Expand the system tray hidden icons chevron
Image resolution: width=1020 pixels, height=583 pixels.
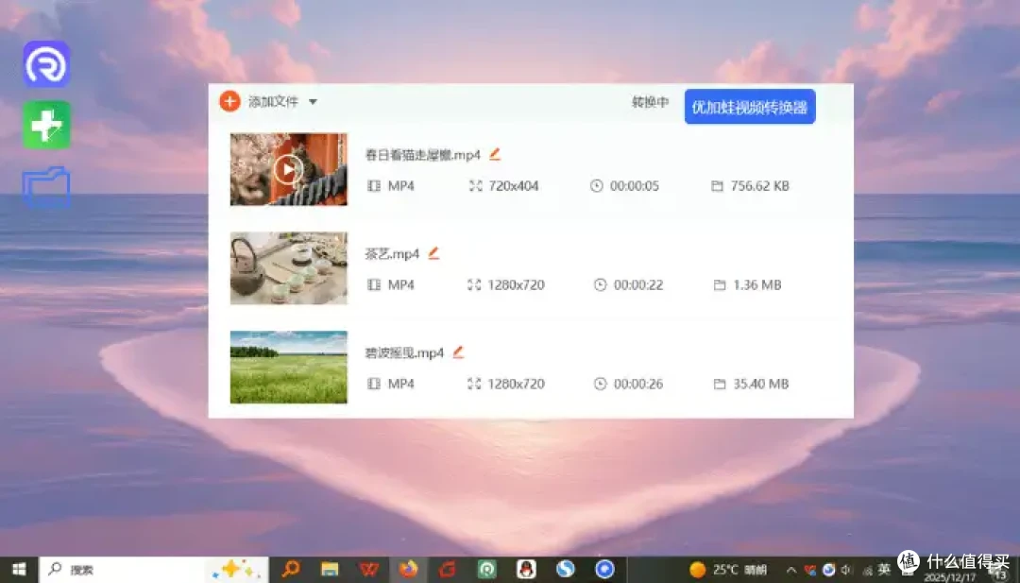(791, 571)
